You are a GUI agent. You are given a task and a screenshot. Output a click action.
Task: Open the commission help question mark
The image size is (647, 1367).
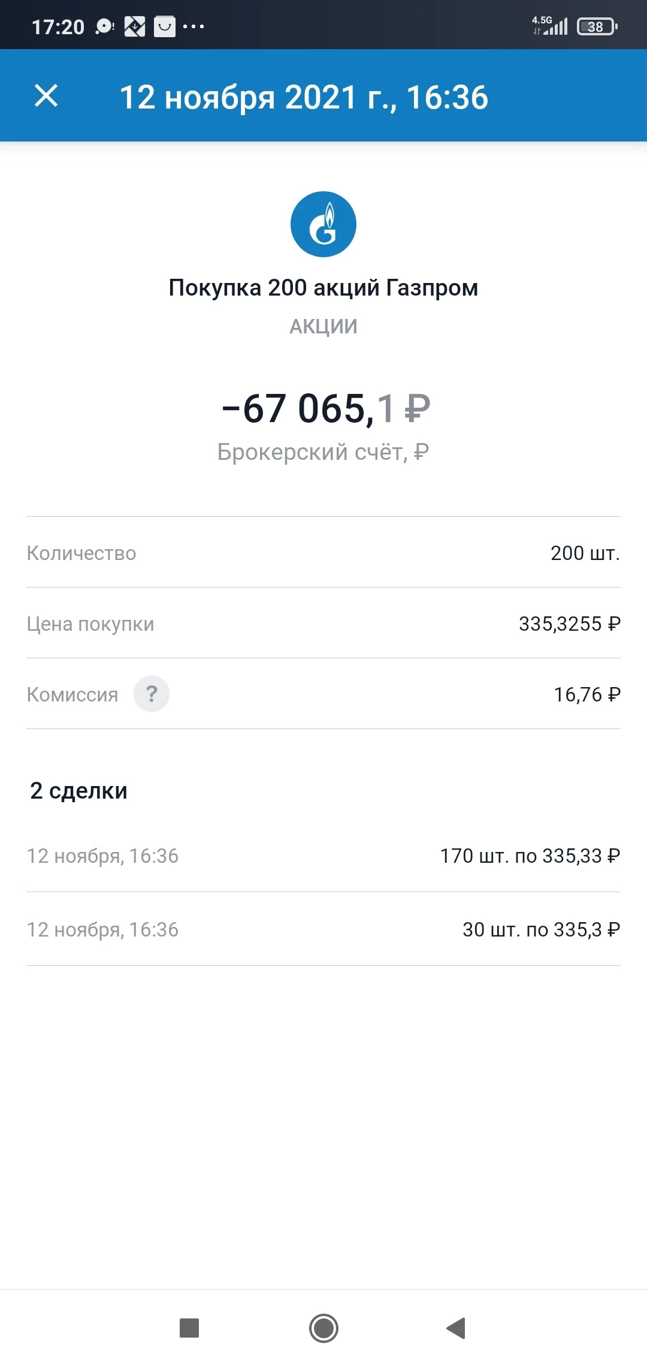(152, 694)
